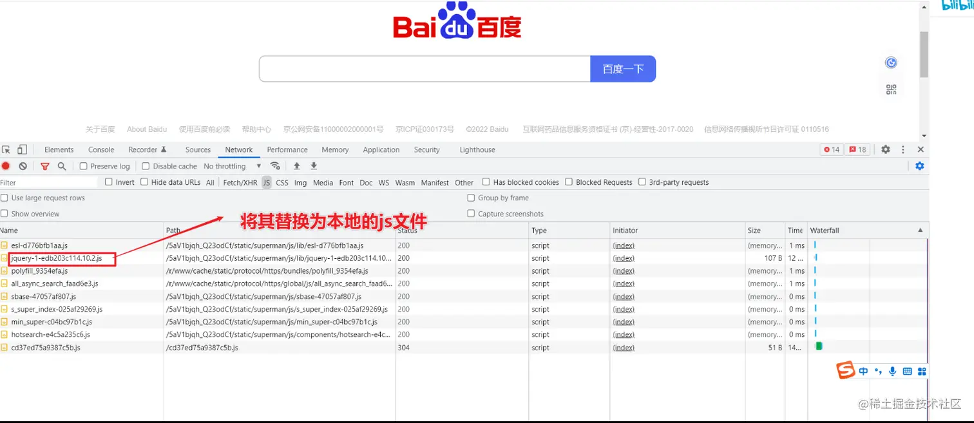Activate the inspect element picker icon
This screenshot has height=423, width=974.
click(x=6, y=149)
